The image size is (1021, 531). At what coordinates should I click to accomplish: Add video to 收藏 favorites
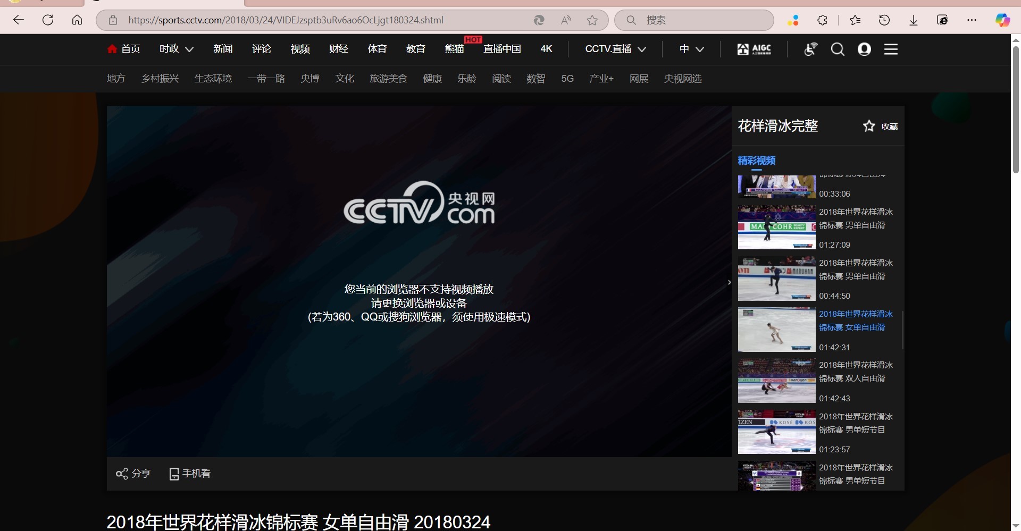tap(880, 126)
